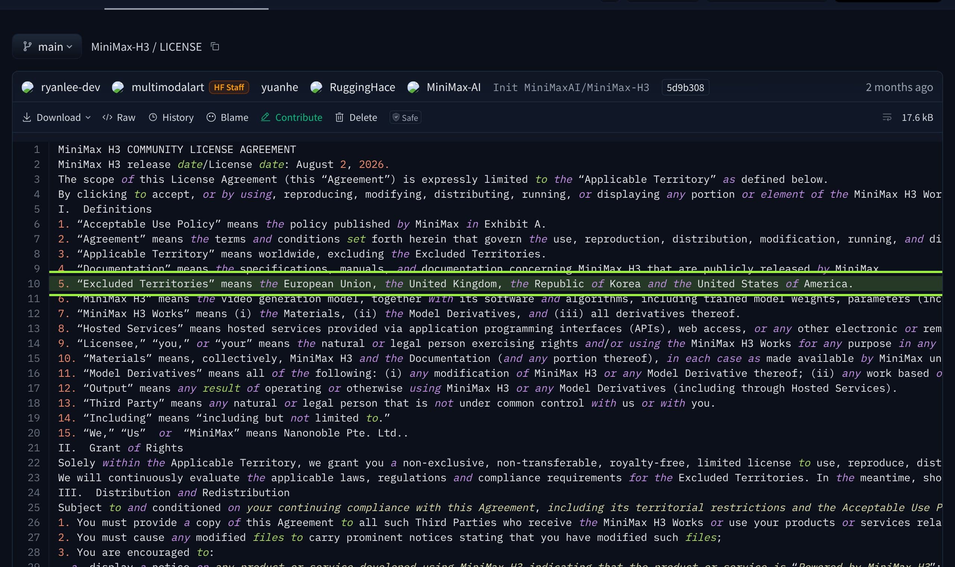Click “MiniMax H3 COMMUNITY LICENSE AGREEMENT” title line
Viewport: 955px width, 567px height.
177,149
